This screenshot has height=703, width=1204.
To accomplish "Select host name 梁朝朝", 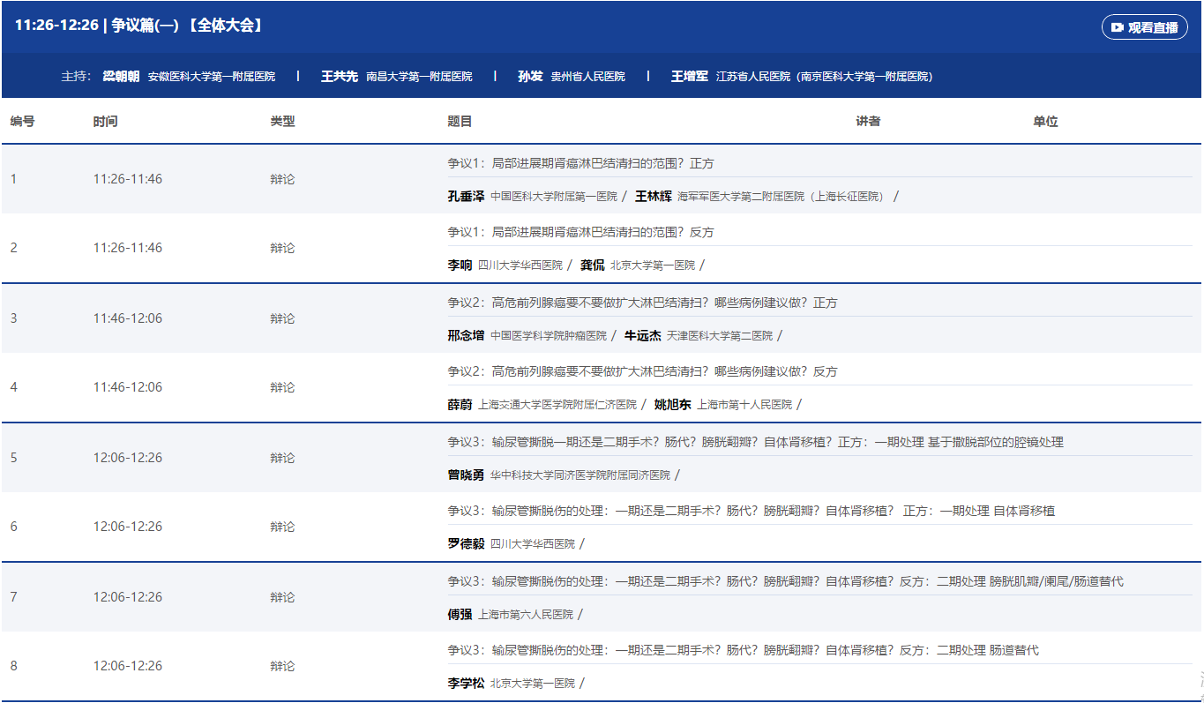I will pyautogui.click(x=121, y=77).
